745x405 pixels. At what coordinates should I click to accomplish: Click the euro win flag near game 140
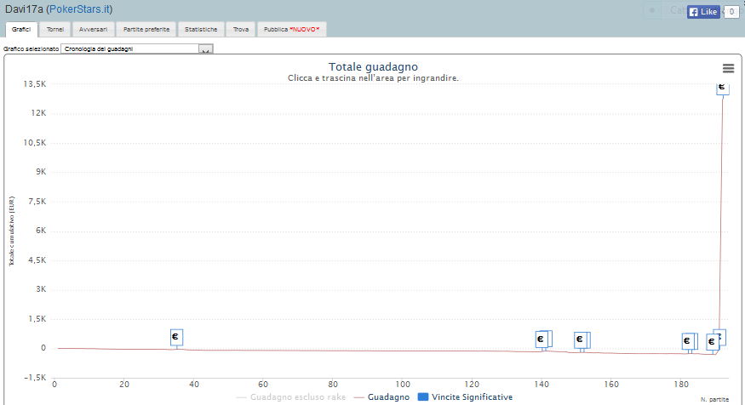point(541,339)
